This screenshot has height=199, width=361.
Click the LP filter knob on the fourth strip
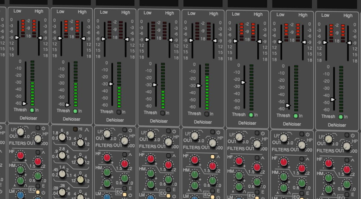click(x=151, y=135)
